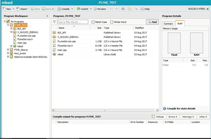The height and width of the screenshot is (139, 211).
Task: Select the Build tab
Action: click(x=180, y=23)
